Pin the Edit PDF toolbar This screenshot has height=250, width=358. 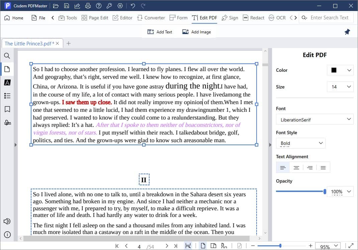point(347,32)
